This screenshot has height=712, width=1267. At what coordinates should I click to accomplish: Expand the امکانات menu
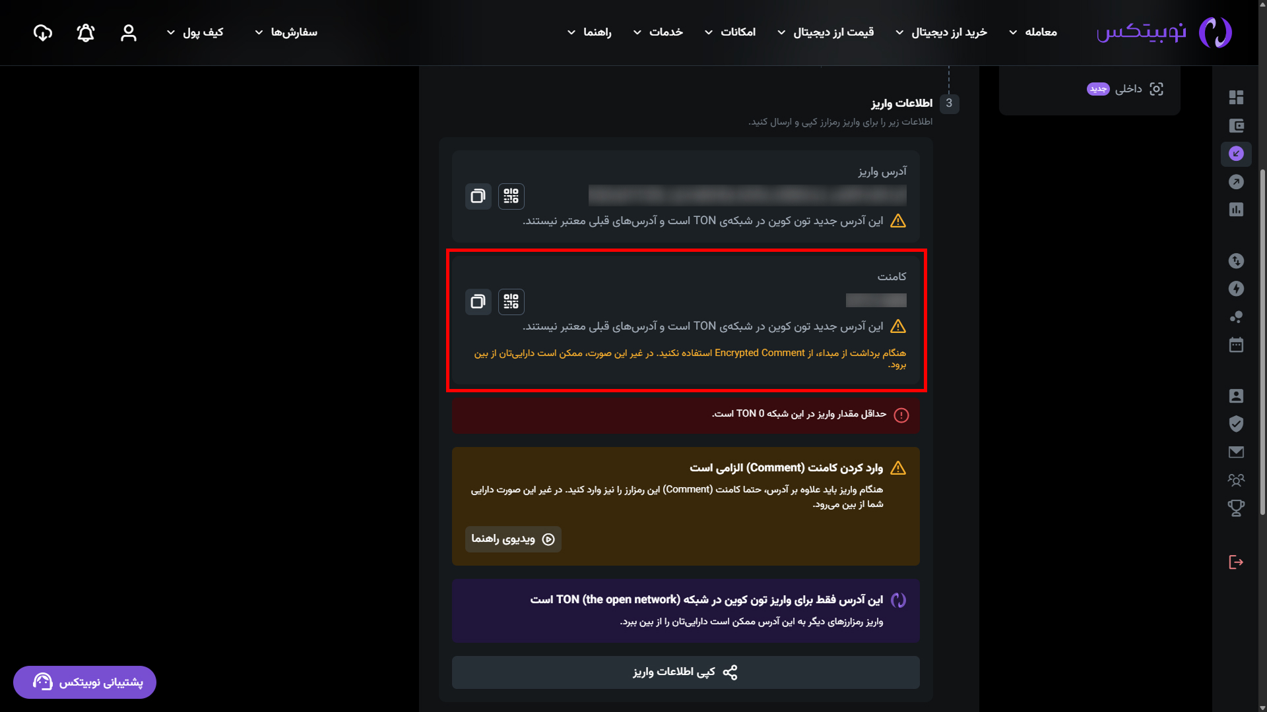coord(730,32)
